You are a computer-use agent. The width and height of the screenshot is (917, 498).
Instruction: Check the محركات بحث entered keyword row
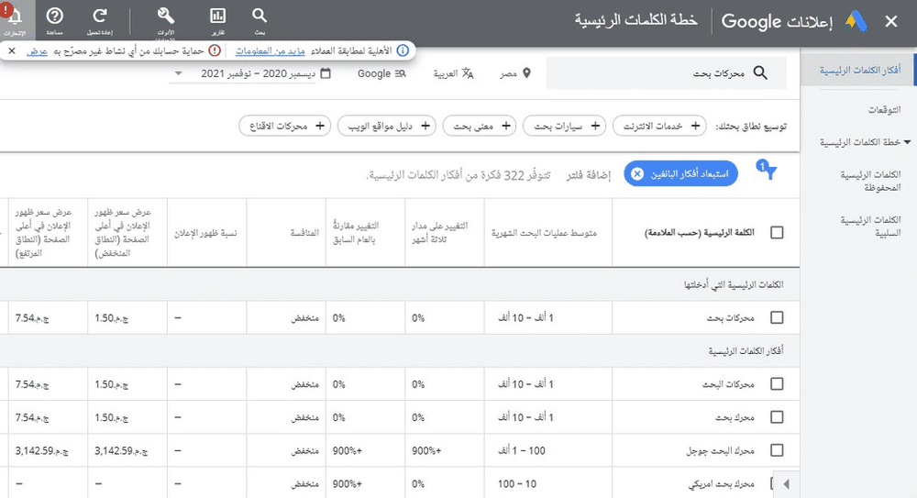click(x=777, y=317)
